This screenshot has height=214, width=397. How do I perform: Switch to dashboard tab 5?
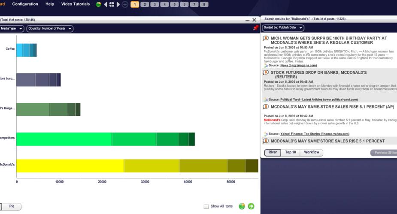174,4
